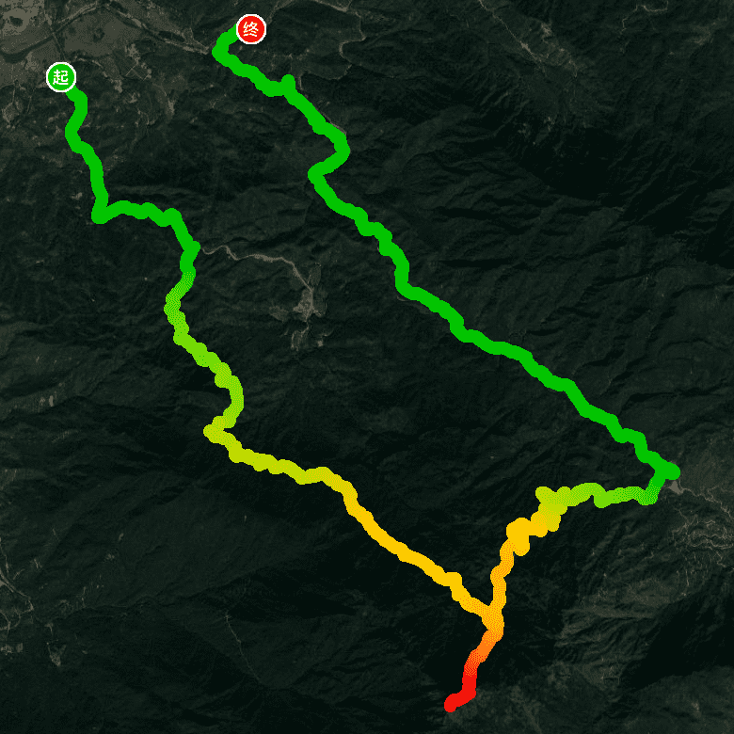Click the grey reservoir beside the eastern track corner
The width and height of the screenshot is (734, 734).
pyautogui.click(x=677, y=487)
